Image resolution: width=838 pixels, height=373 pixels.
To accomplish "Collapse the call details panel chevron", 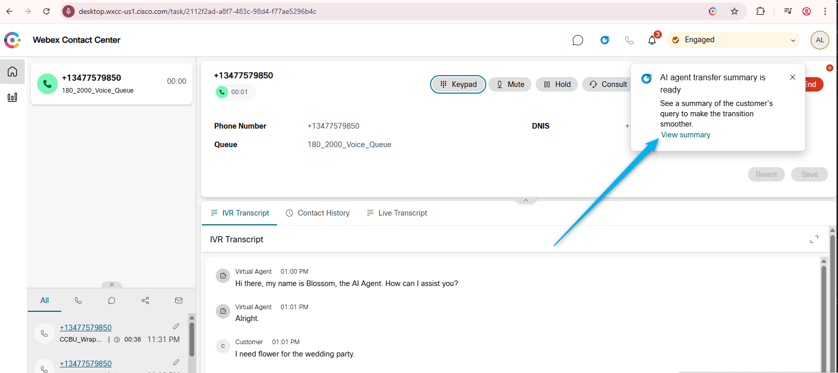I will [x=525, y=200].
